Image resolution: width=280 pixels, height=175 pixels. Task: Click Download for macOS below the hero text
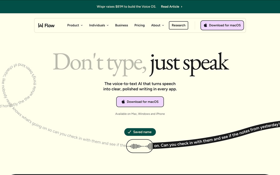[140, 102]
